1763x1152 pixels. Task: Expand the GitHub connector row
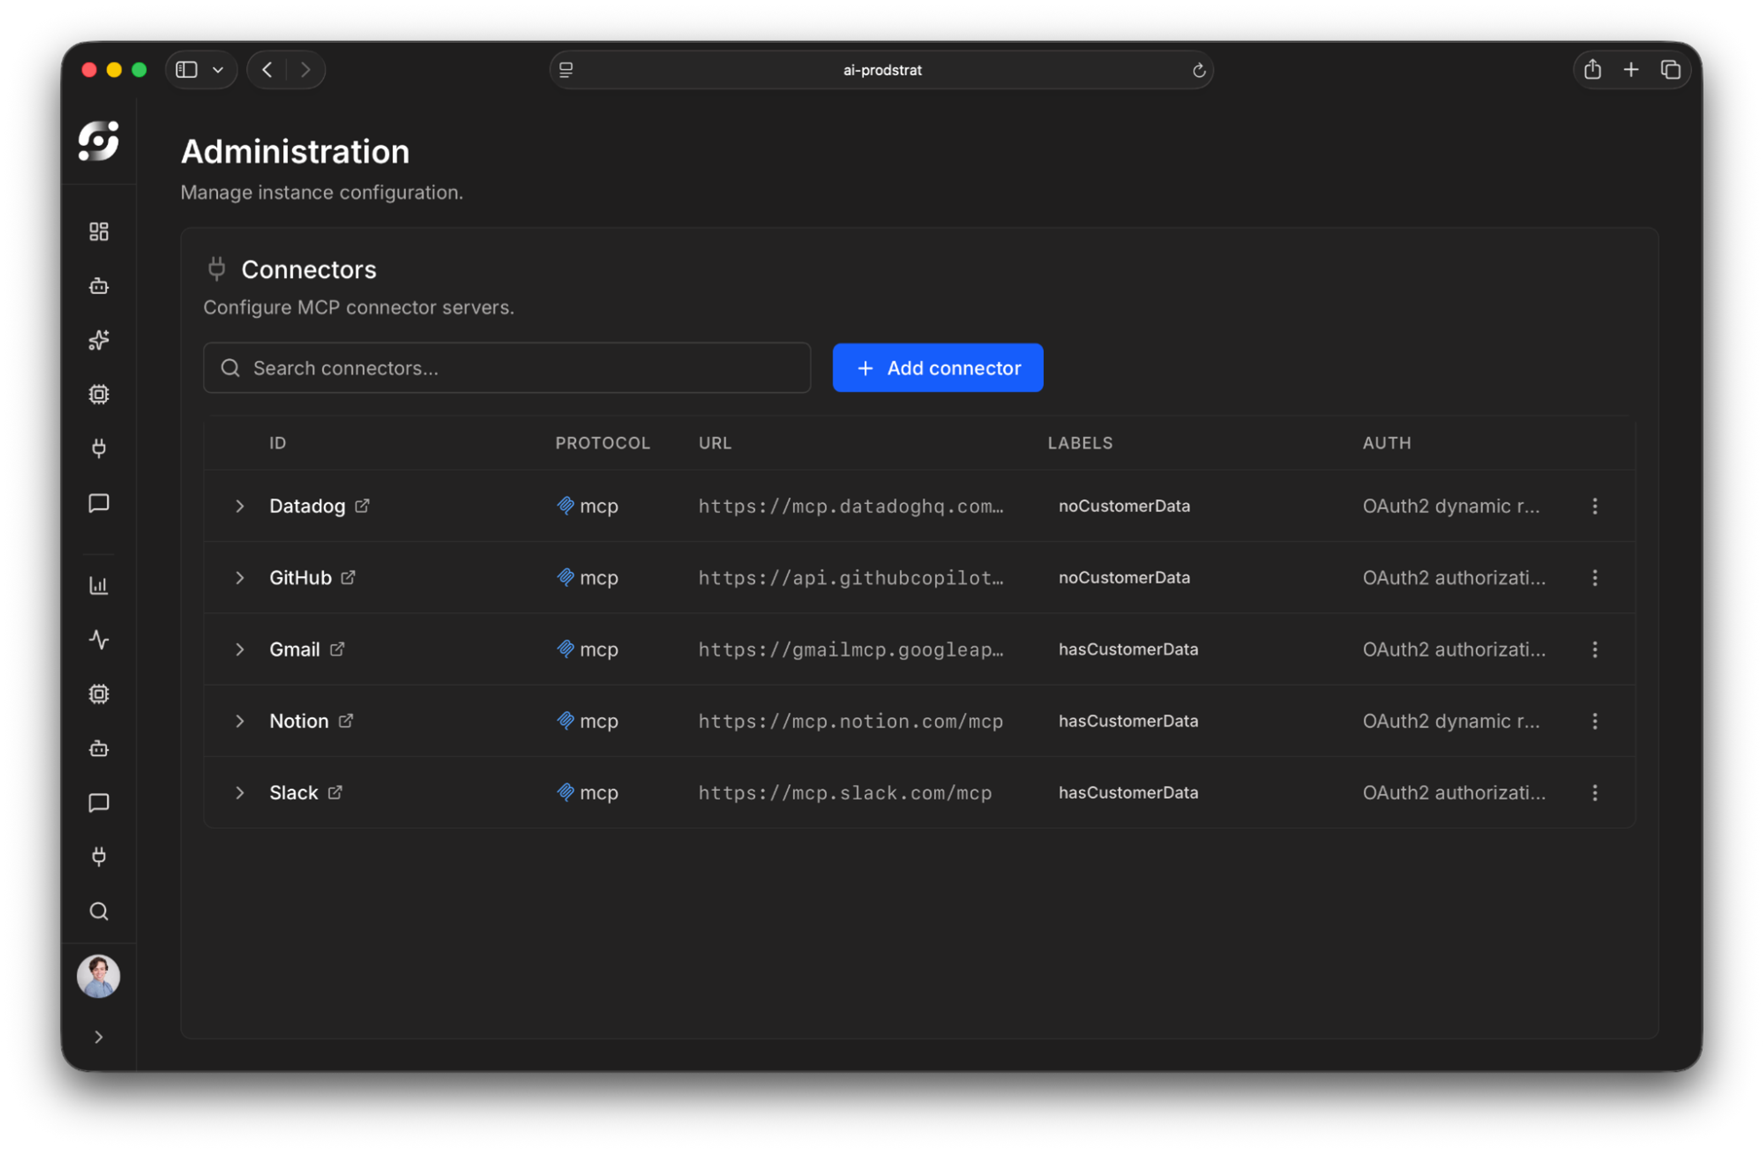239,578
